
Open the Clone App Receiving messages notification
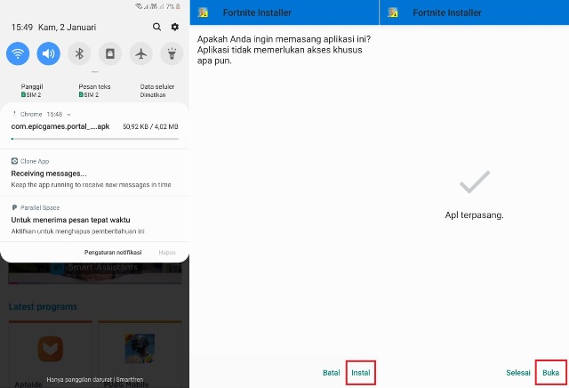click(95, 173)
